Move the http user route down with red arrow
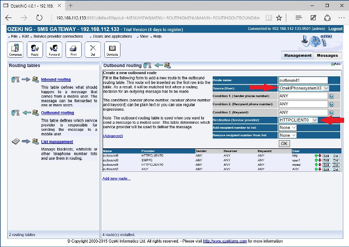Image resolution: width=349 pixels, height=247 pixels. point(320,156)
